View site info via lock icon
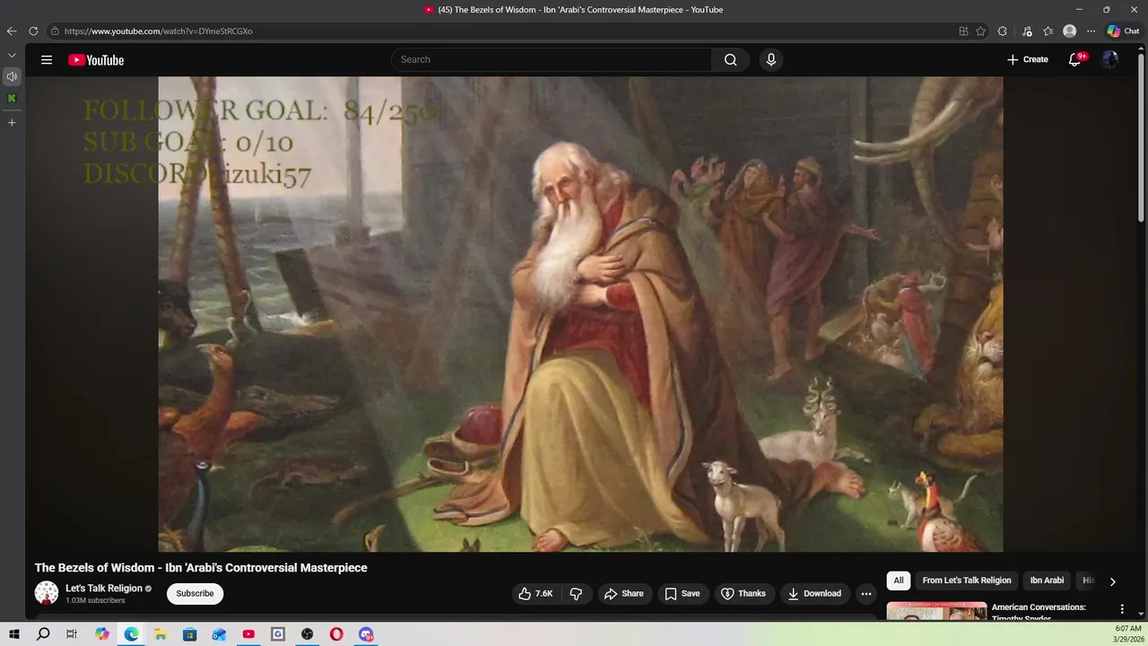 (x=55, y=31)
